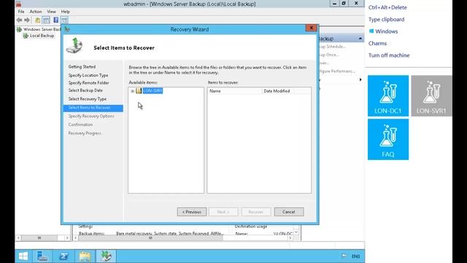
Task: Click the Previous button in Recovery Wizard
Action: click(192, 212)
